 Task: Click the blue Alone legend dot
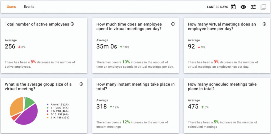click(48, 105)
